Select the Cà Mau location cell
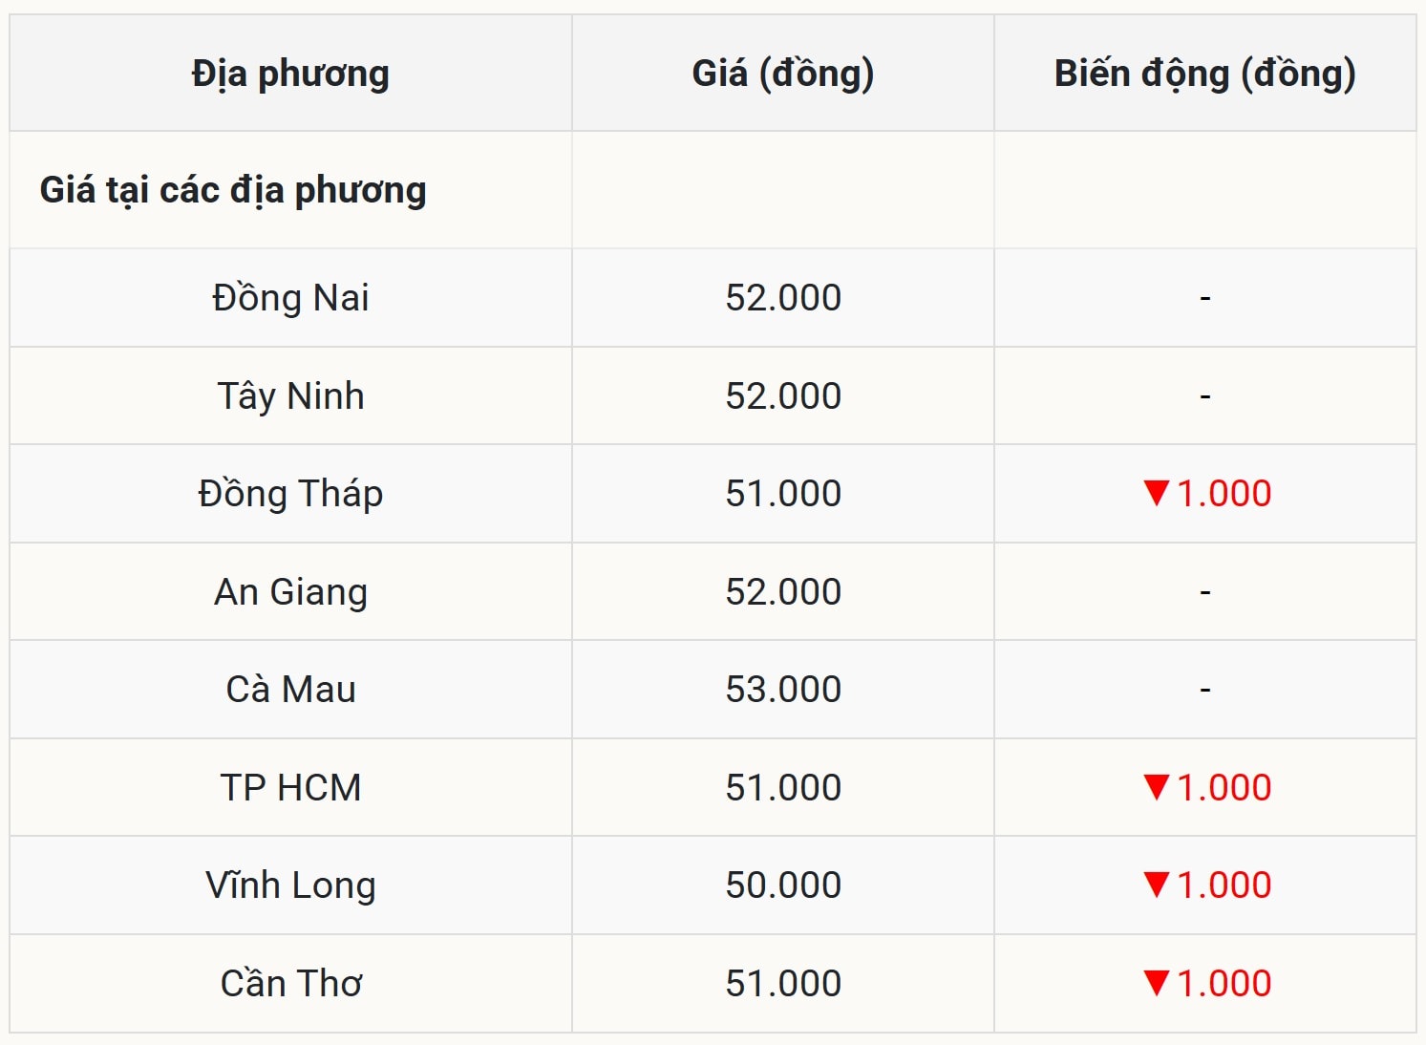This screenshot has height=1045, width=1426. [x=290, y=690]
